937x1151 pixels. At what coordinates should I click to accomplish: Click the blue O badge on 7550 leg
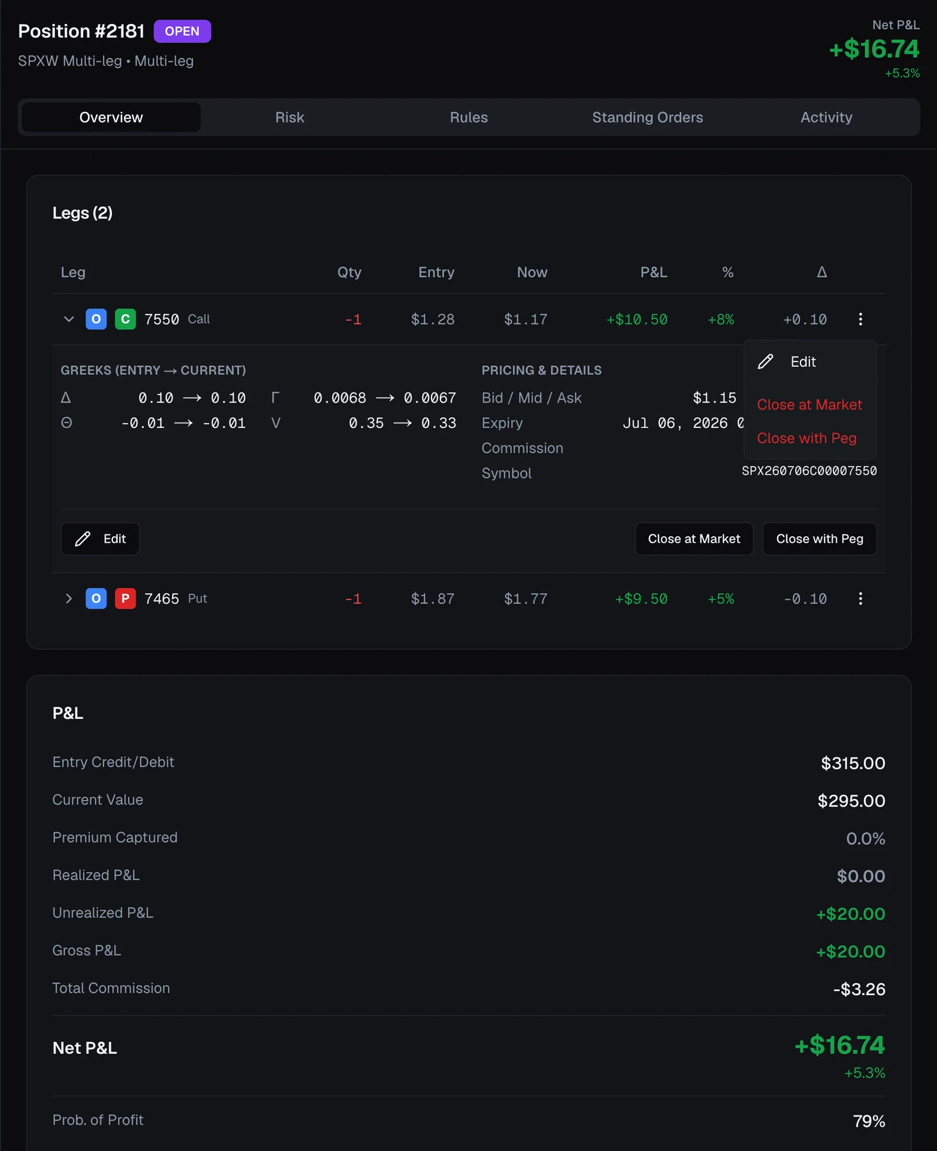(96, 319)
